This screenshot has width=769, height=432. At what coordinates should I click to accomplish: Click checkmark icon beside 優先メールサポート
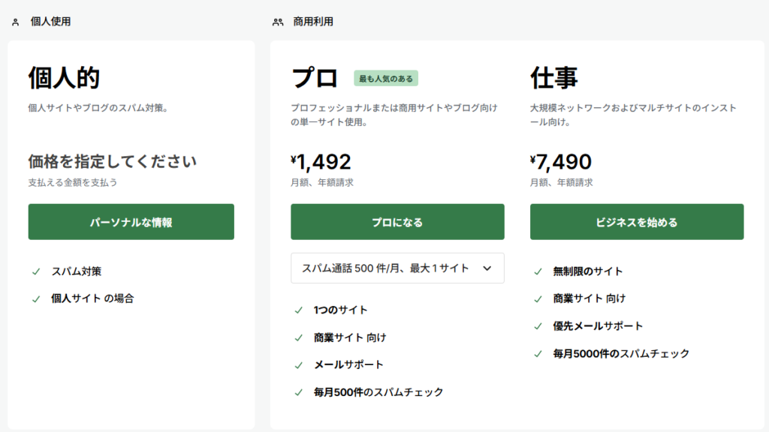coord(538,326)
